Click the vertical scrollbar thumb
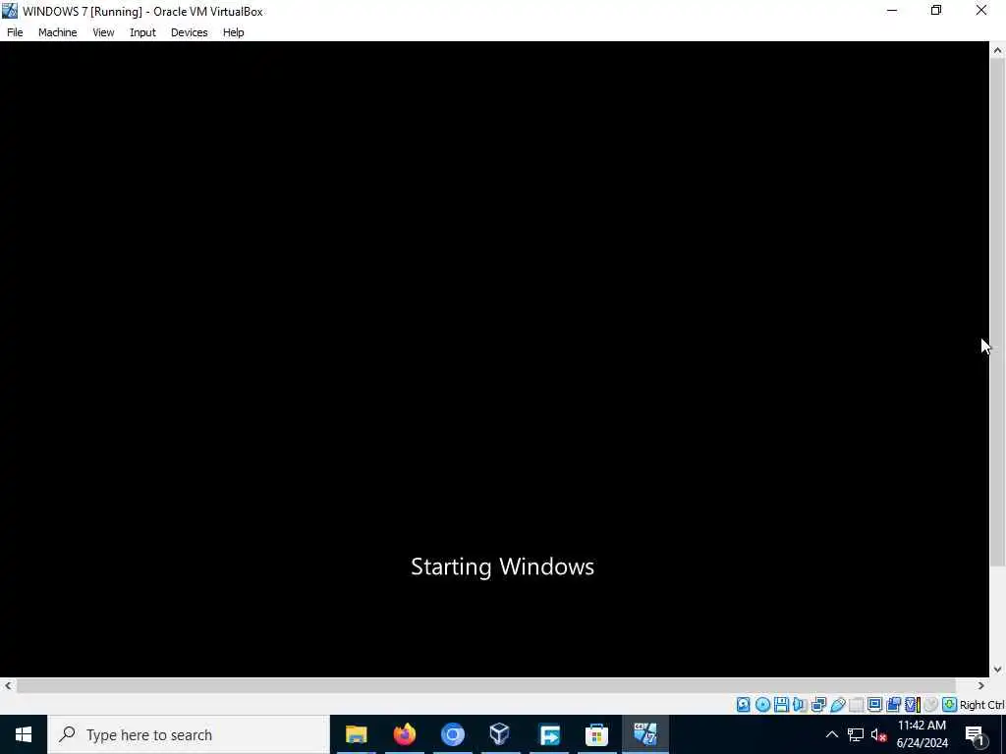The width and height of the screenshot is (1006, 754). 998,314
